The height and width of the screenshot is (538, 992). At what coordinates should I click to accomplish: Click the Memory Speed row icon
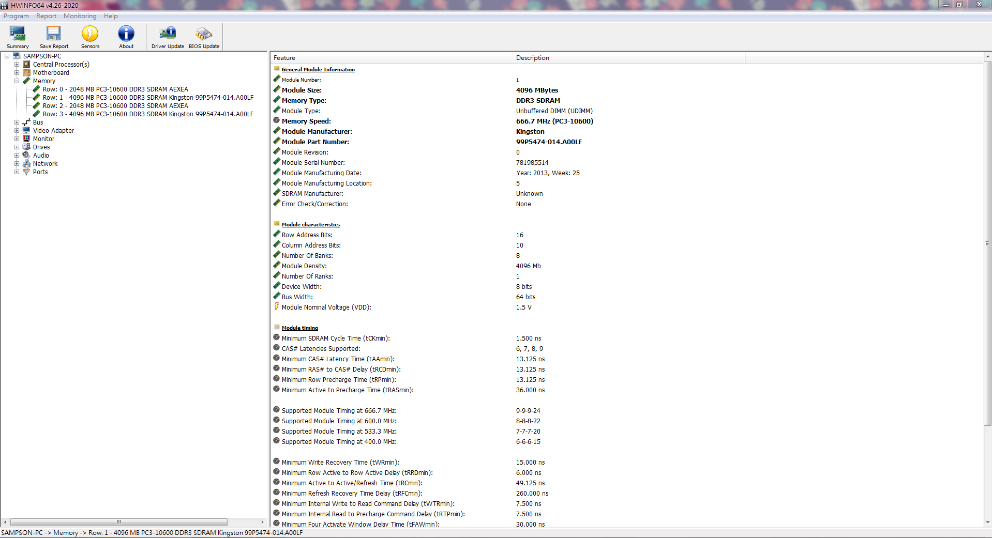click(x=277, y=121)
